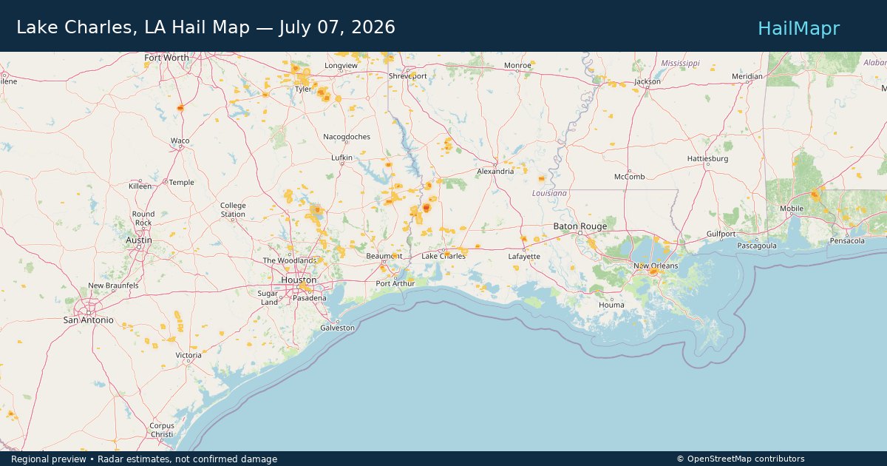
Task: Click the Lufkin city label
Action: 341,158
